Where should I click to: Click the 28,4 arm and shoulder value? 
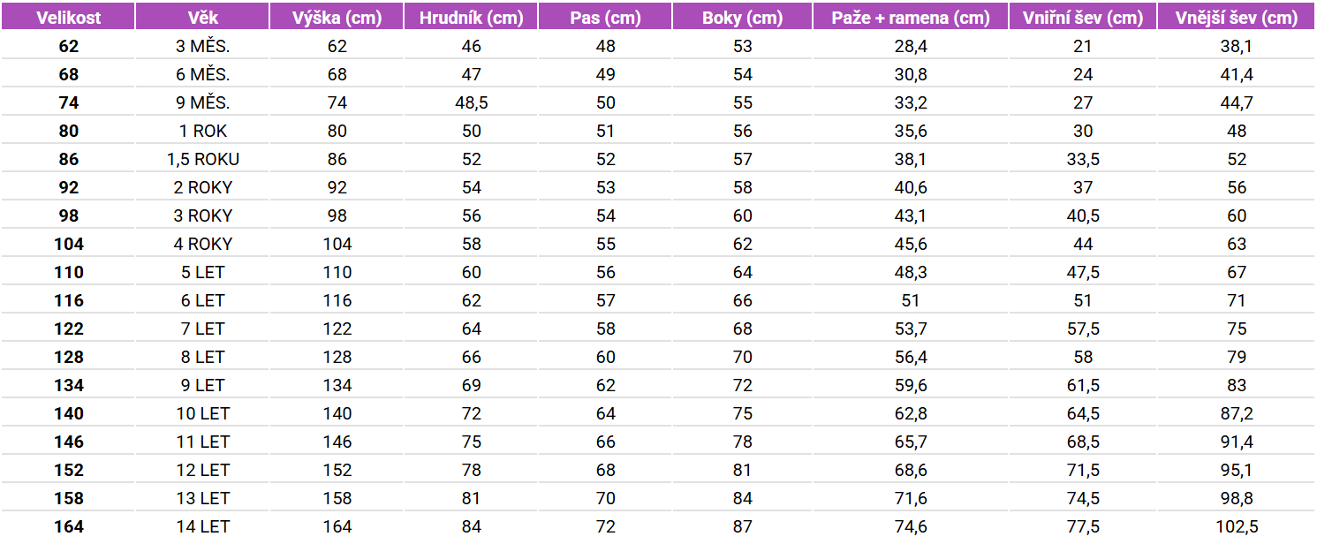911,46
